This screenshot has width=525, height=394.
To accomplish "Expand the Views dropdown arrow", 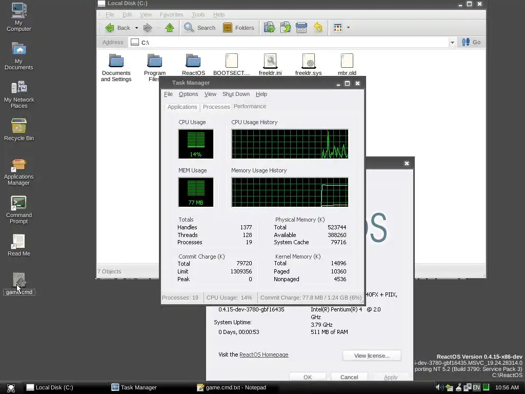I will [348, 28].
